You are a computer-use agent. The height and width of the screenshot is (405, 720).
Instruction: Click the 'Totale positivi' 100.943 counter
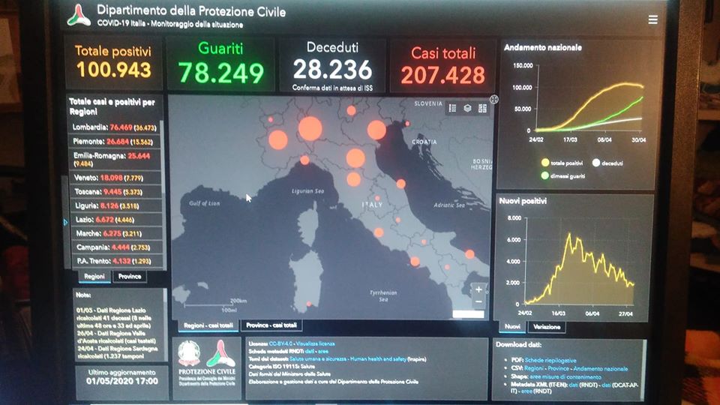pos(113,62)
